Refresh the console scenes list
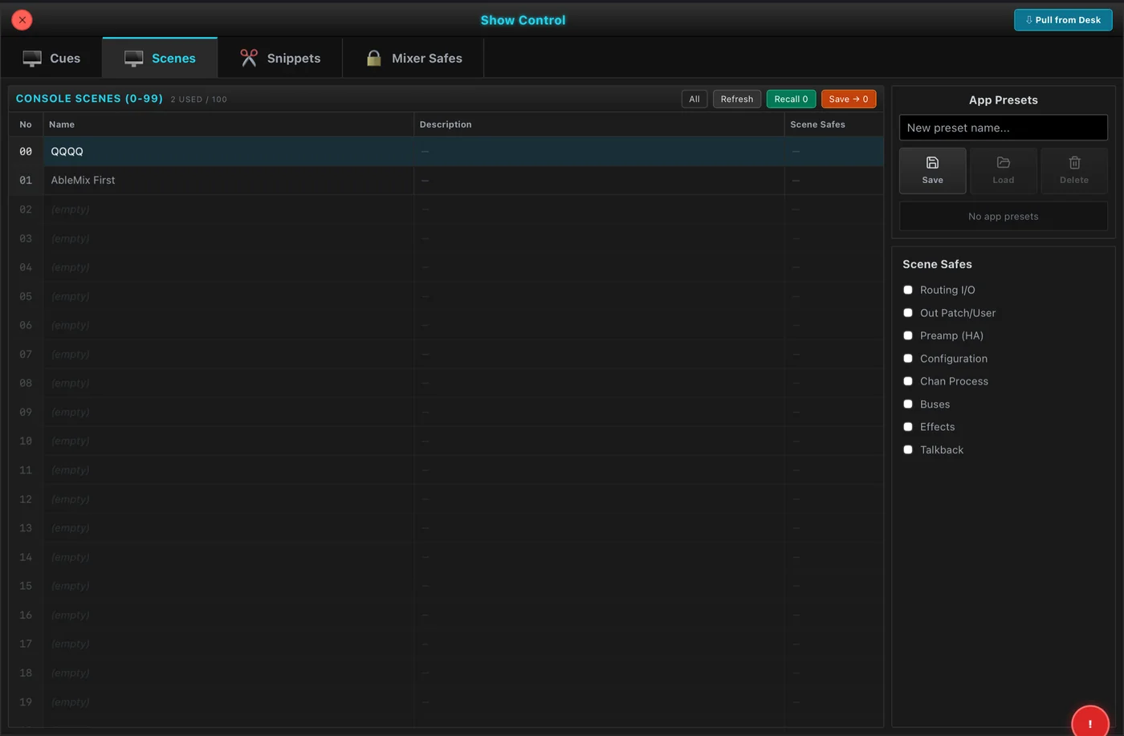Screen dimensions: 1124x736 tap(737, 99)
